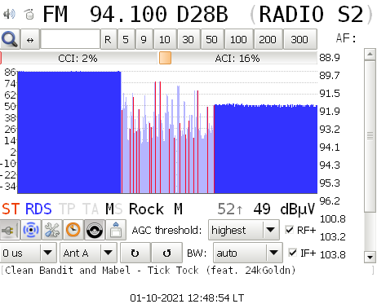The width and height of the screenshot is (377, 304).
Task: Select 91.9 in the AF list
Action: (330, 112)
